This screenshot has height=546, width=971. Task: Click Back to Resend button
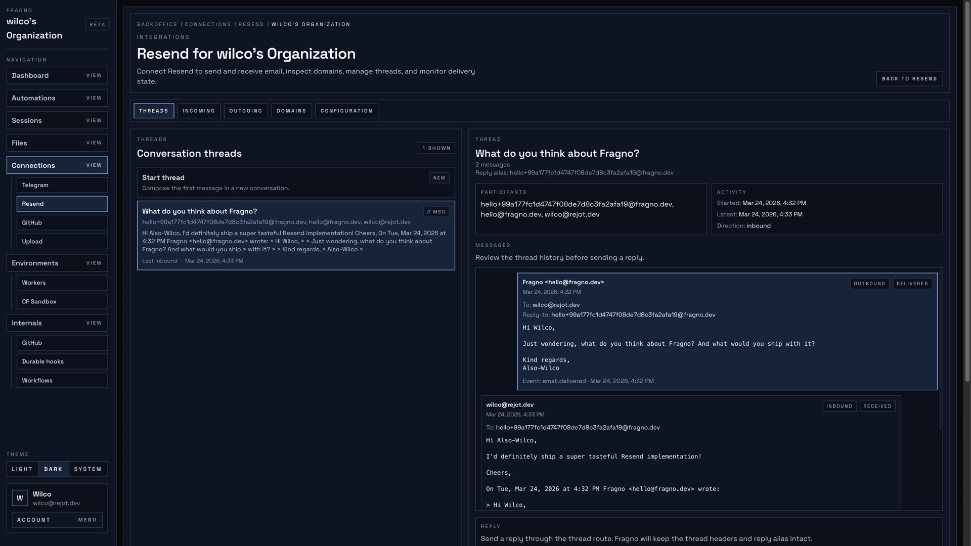(909, 79)
